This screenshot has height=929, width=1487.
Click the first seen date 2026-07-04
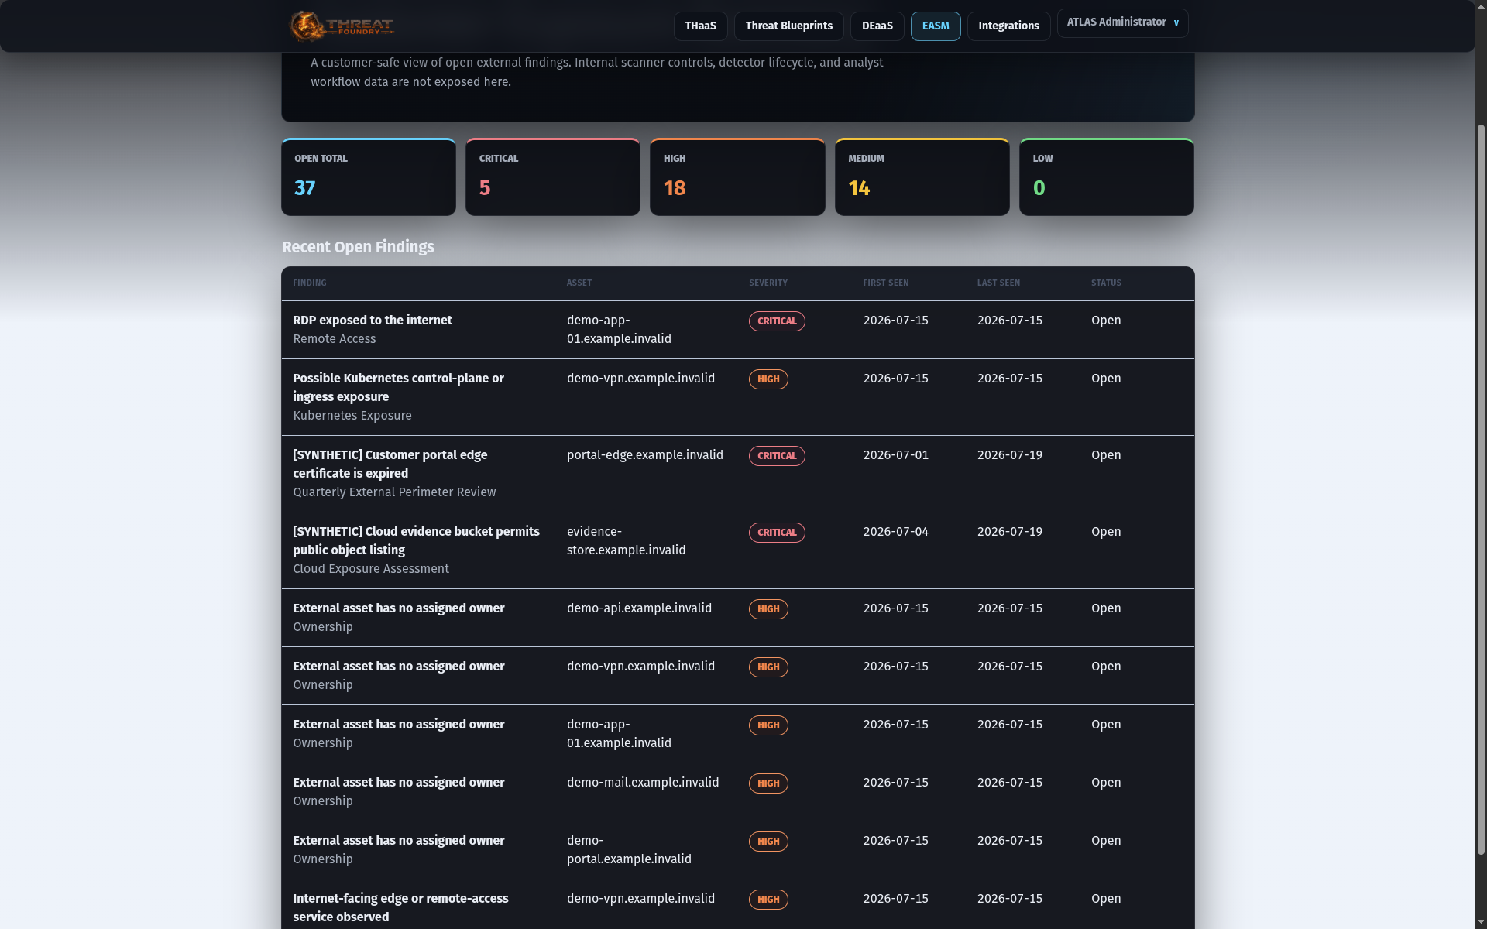tap(895, 532)
